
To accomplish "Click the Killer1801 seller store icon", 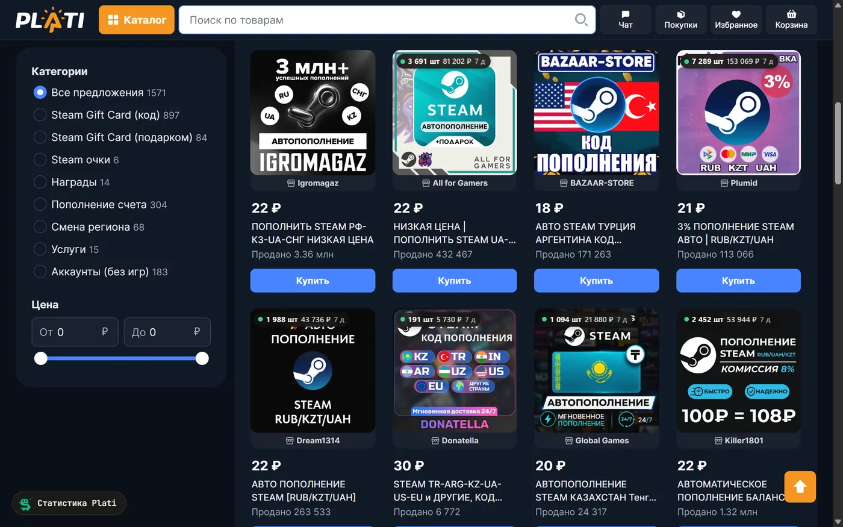I will (x=718, y=441).
